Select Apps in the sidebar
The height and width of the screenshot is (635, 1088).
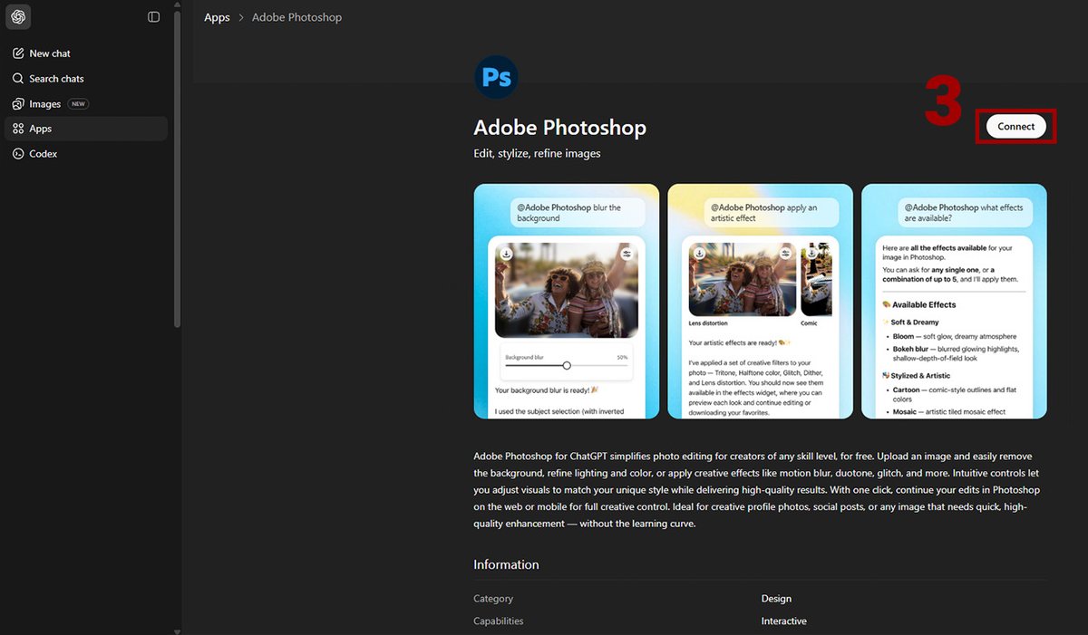[x=86, y=129]
